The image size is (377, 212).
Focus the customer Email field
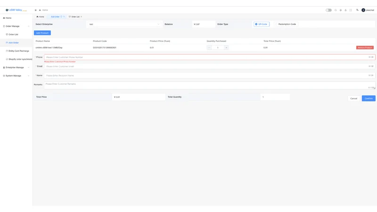tap(209, 66)
